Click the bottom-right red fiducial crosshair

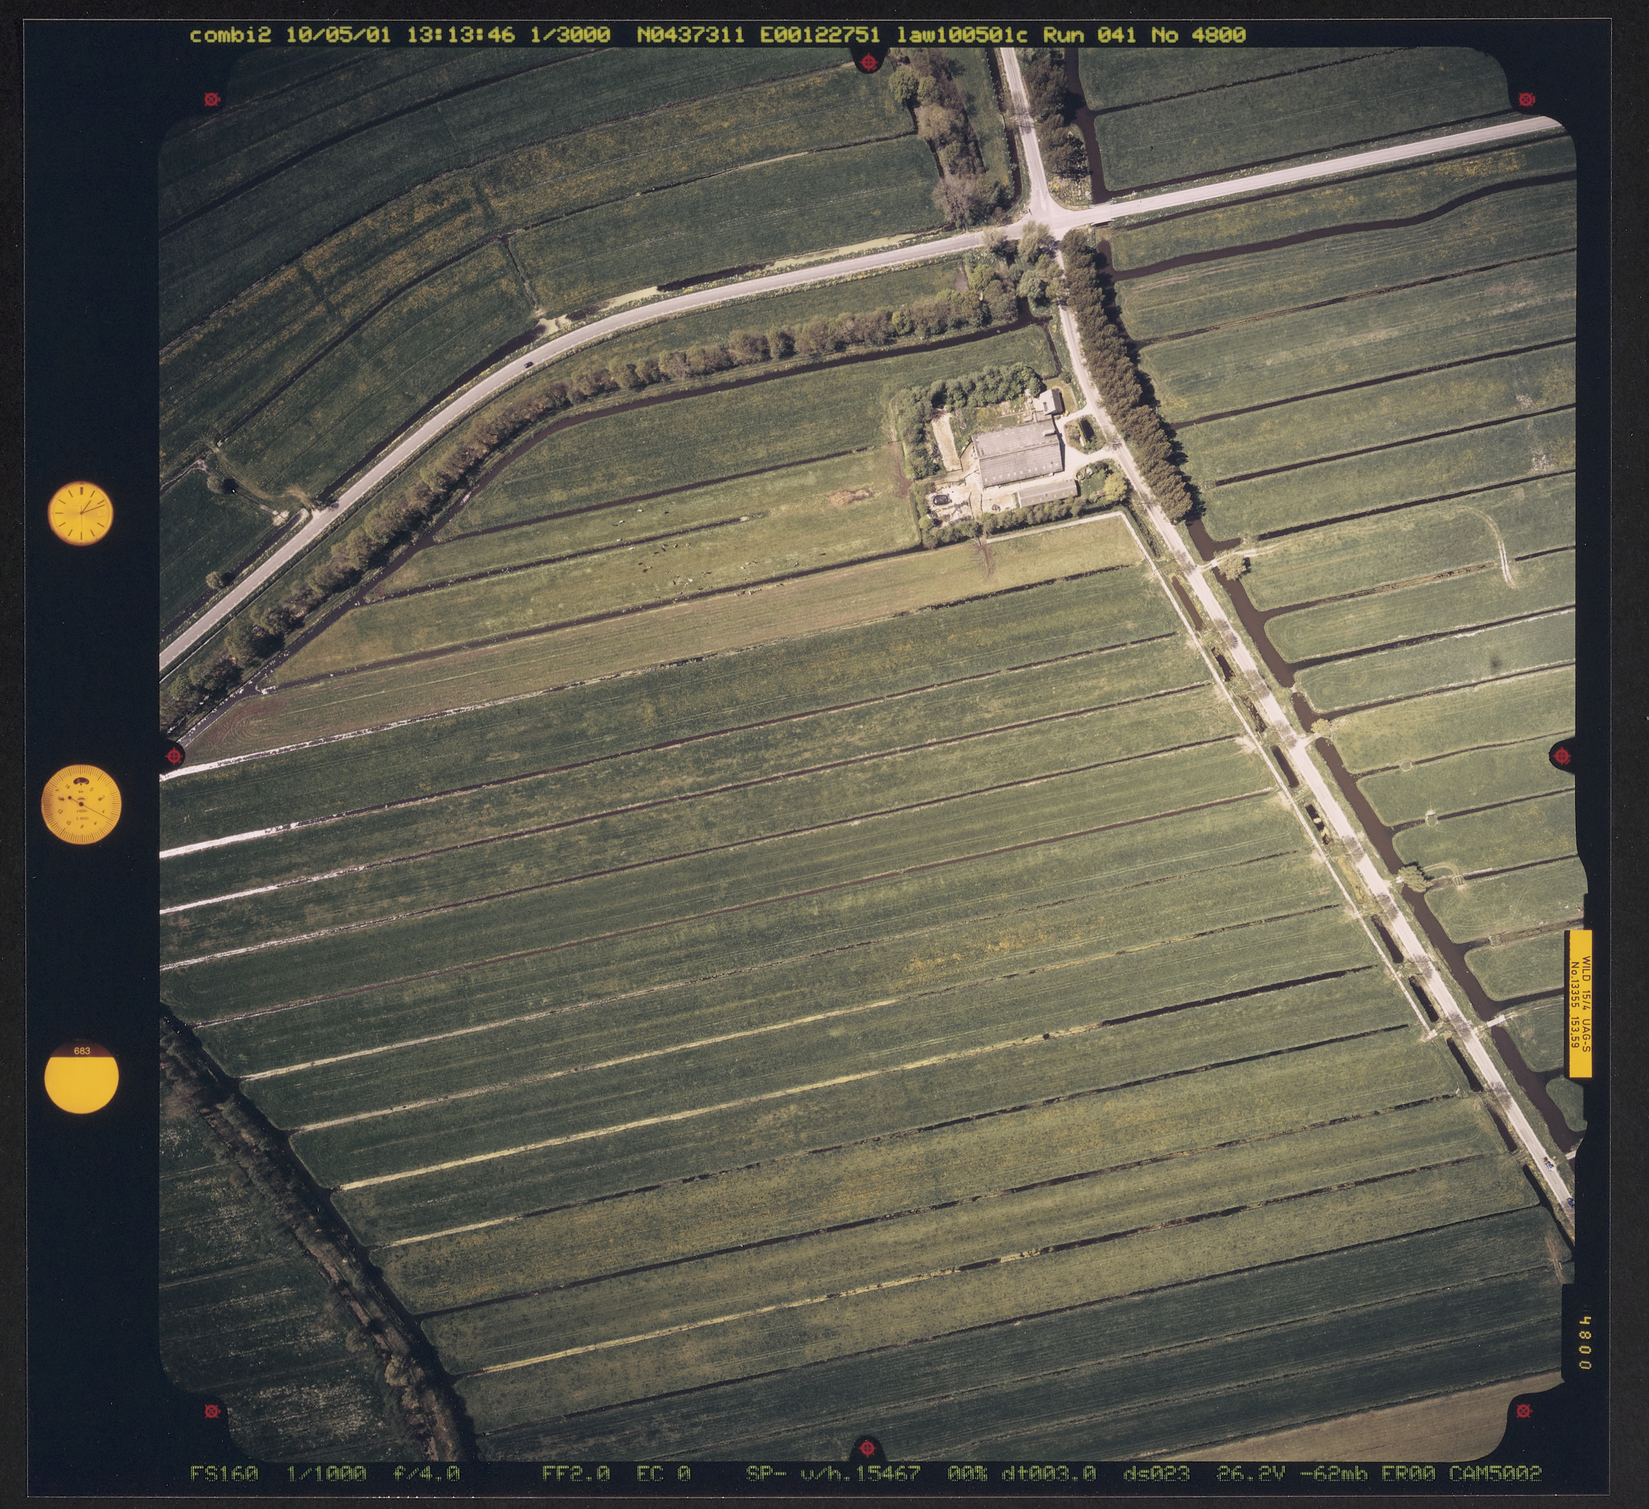(1523, 1411)
